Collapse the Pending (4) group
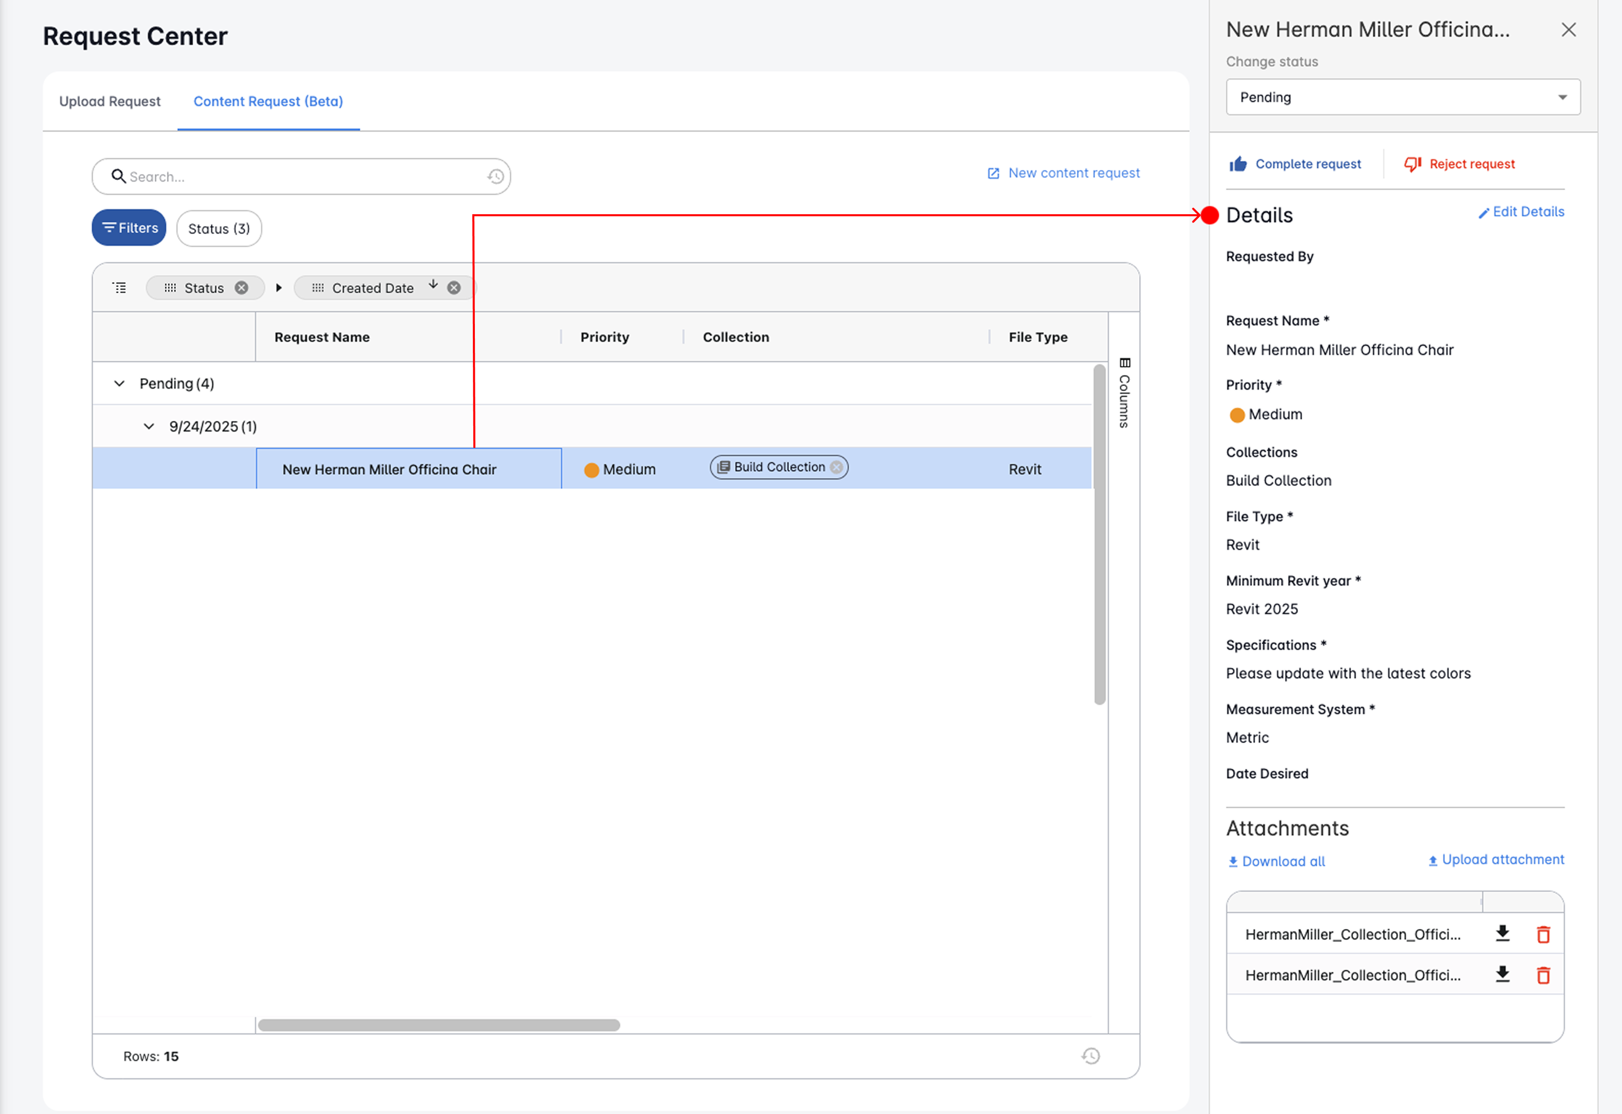This screenshot has height=1114, width=1622. 119,384
